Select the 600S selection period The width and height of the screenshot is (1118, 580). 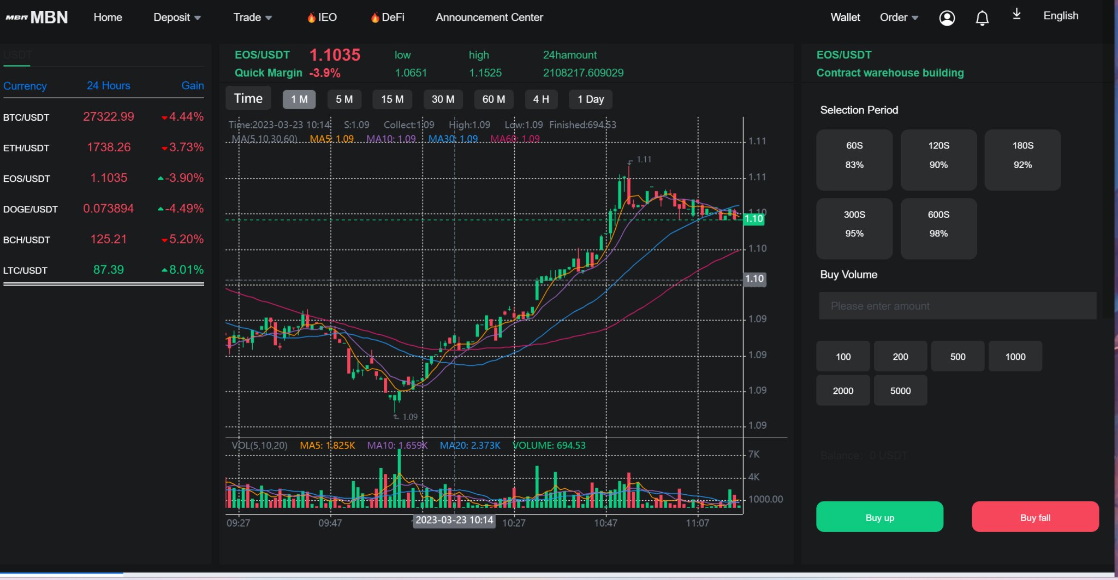coord(938,228)
